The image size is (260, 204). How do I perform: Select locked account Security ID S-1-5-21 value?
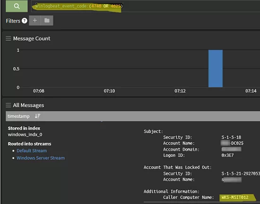[x=241, y=173]
